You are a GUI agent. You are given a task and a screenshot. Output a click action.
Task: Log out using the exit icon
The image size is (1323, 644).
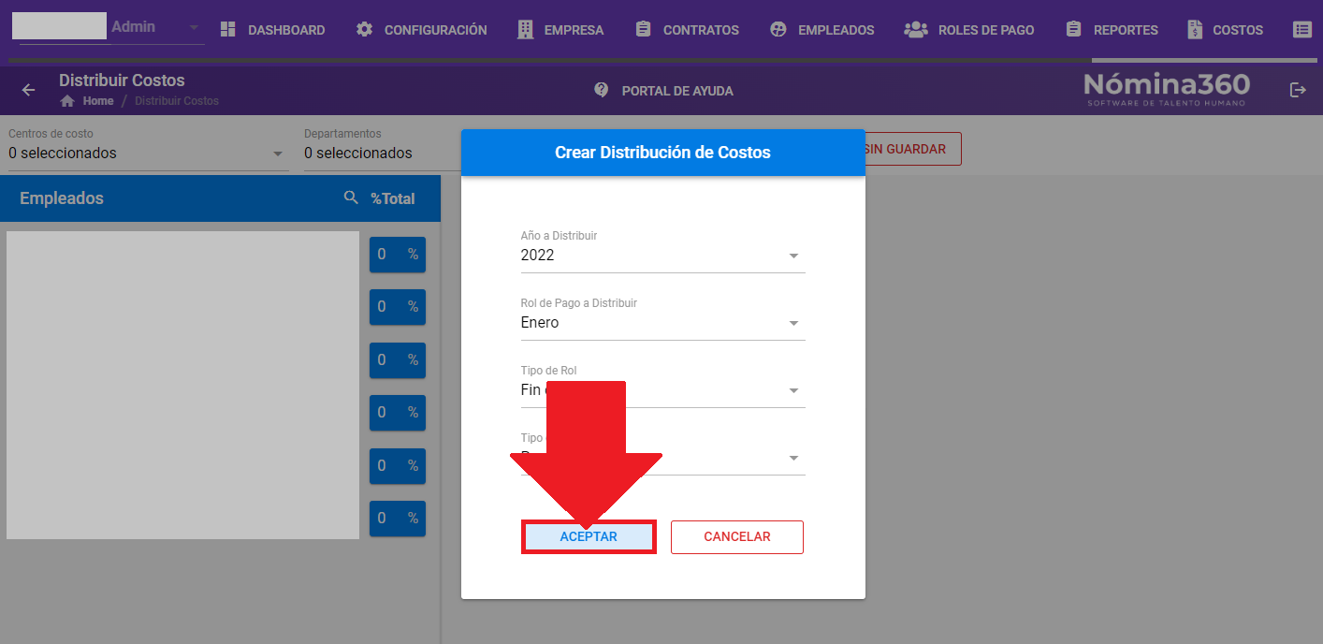coord(1298,90)
